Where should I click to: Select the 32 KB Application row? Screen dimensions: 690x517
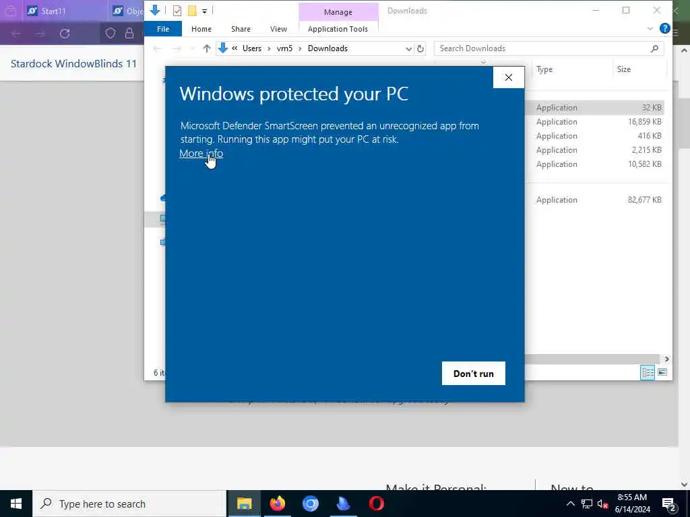point(595,108)
